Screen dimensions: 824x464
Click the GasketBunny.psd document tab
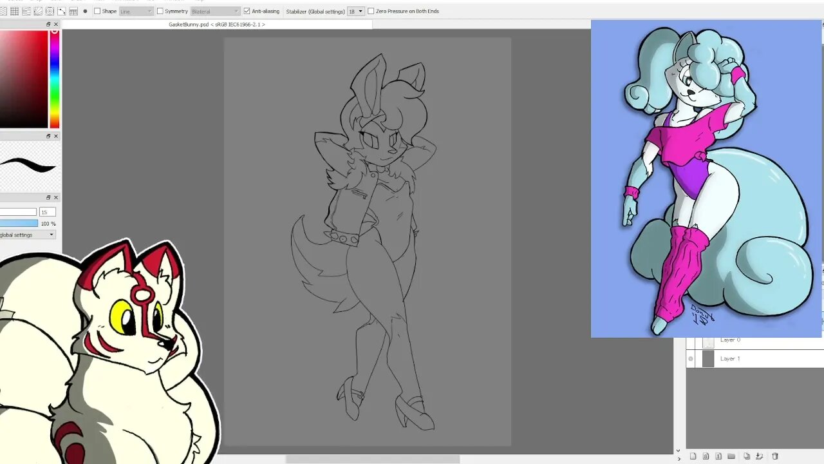216,24
